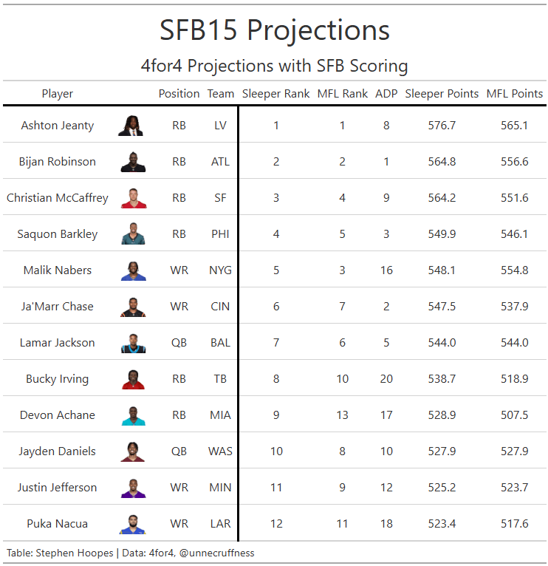Click Puka Nacua's player headshot
The height and width of the screenshot is (566, 548).
tap(133, 524)
